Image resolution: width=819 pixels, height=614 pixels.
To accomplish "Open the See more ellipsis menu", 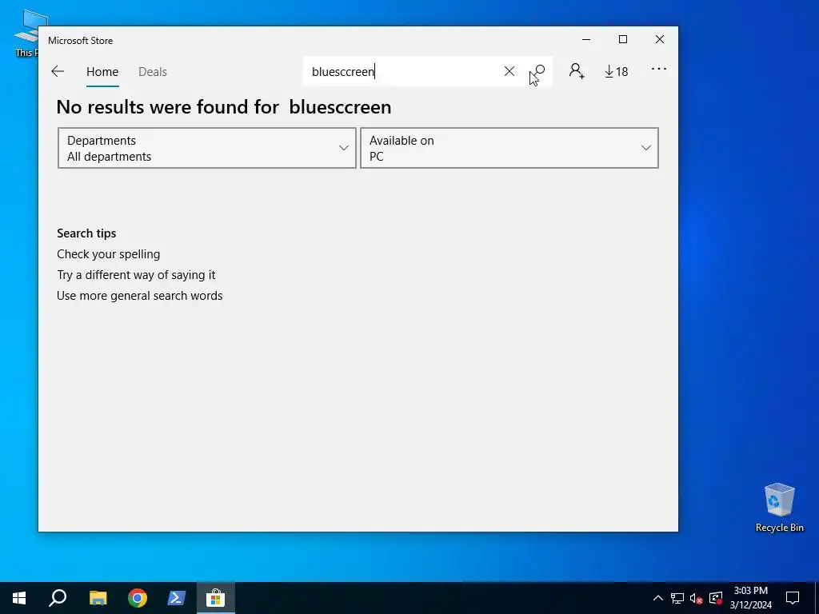I will pos(659,69).
